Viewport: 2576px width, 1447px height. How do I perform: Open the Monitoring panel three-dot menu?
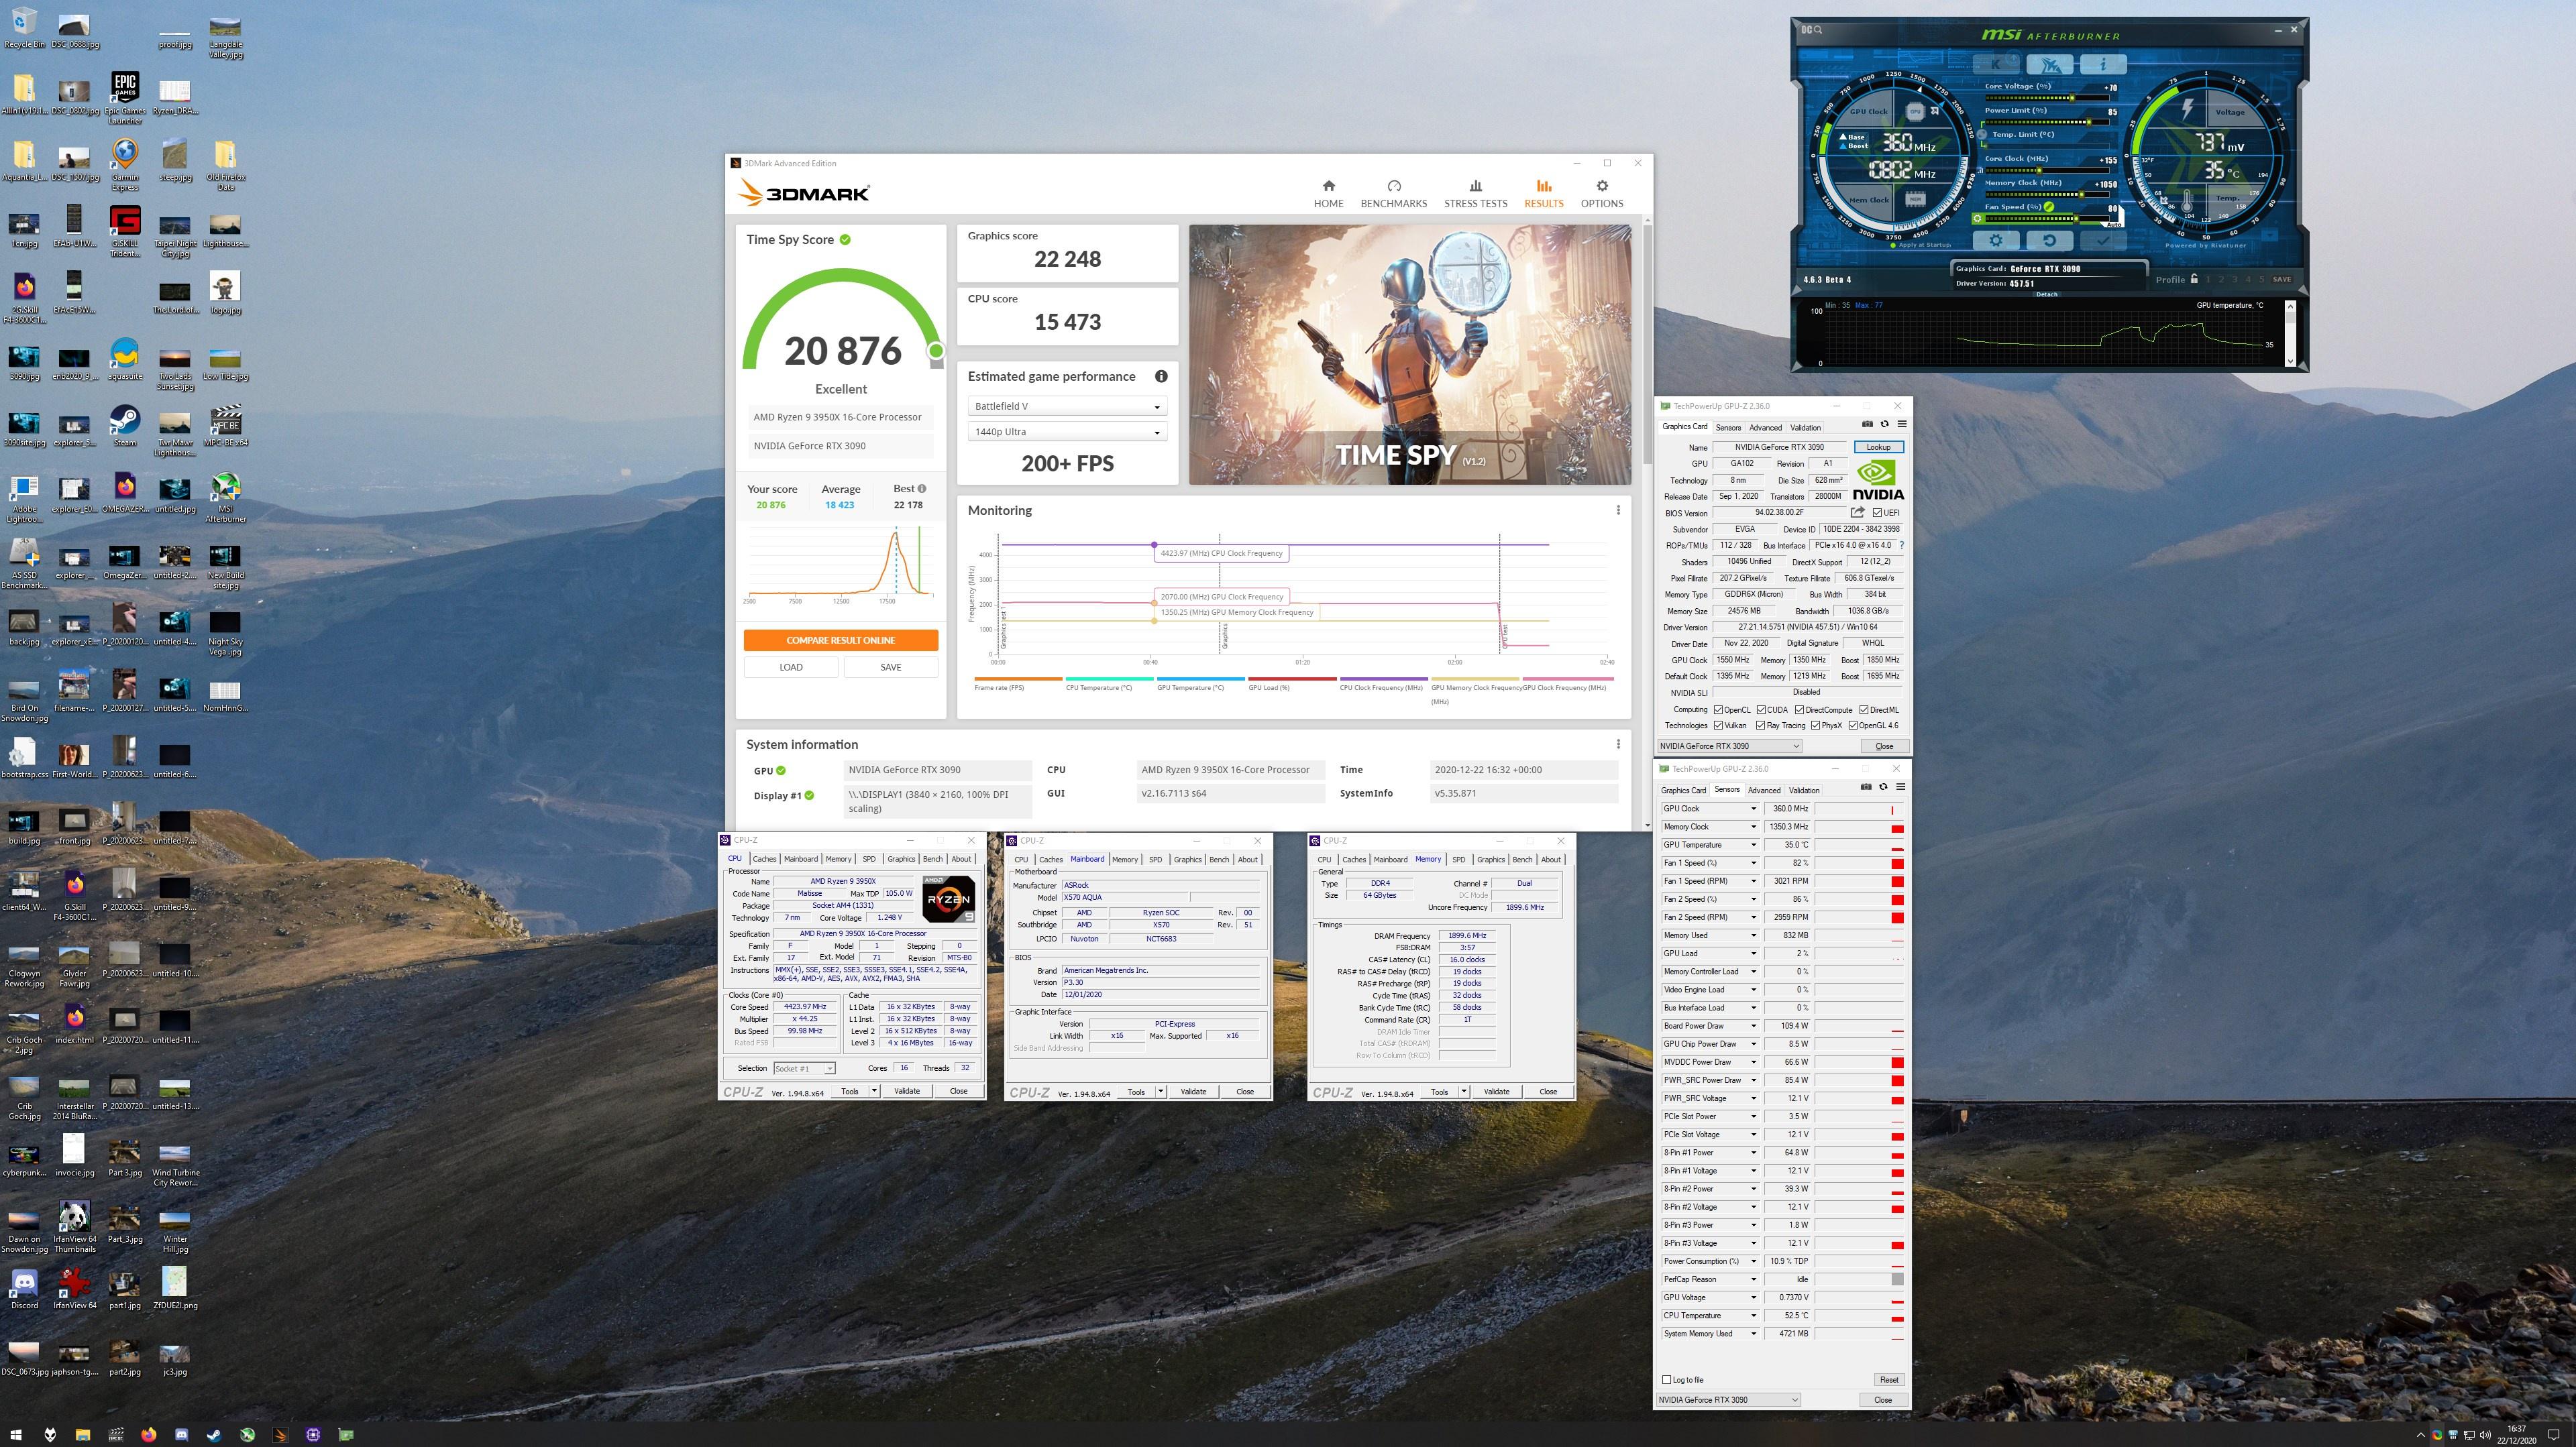(1618, 510)
